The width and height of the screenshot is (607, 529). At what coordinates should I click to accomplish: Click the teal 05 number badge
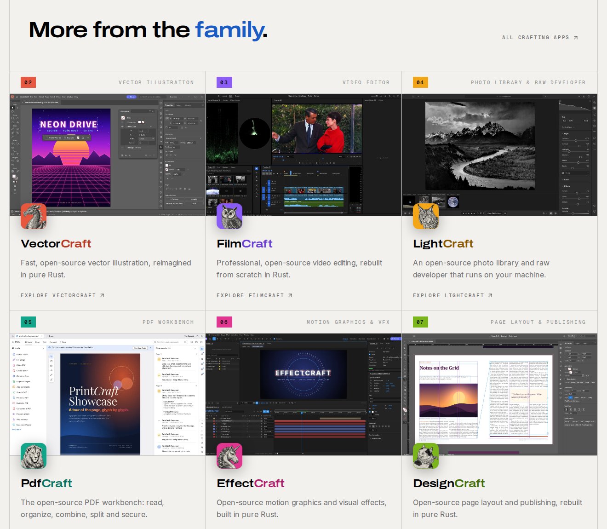pyautogui.click(x=28, y=322)
